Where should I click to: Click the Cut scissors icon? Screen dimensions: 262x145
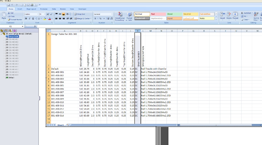pos(9,13)
